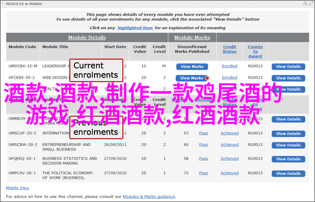
Task: View Details for module UMSCBW-20-2
Action: pos(288,145)
